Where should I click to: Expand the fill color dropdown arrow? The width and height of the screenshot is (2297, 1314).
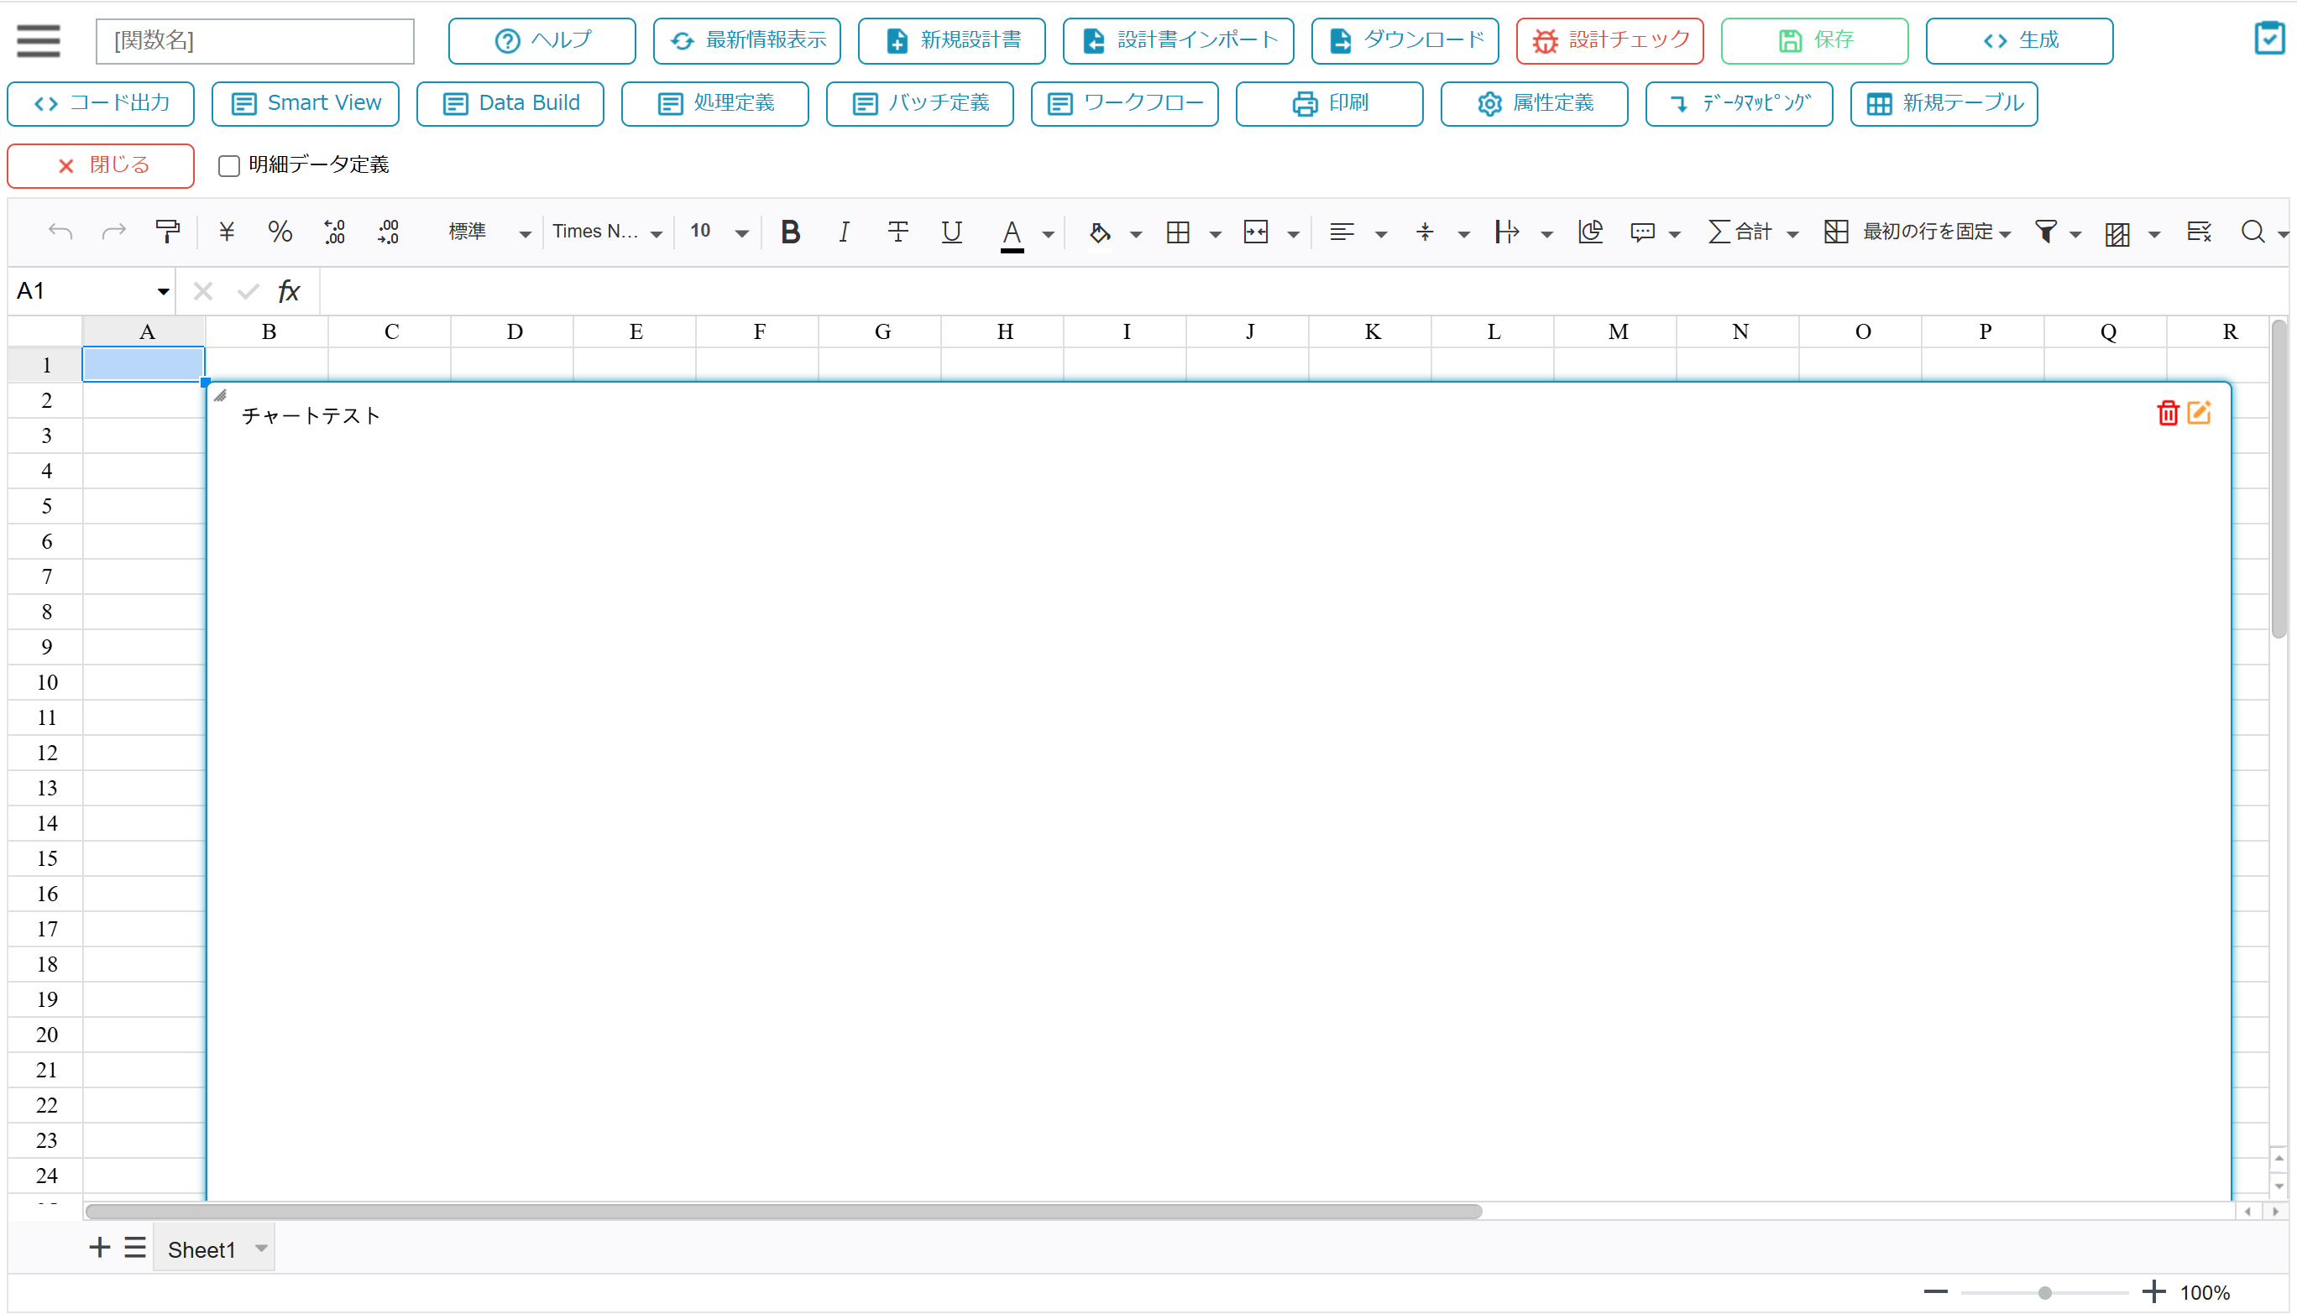tap(1136, 235)
